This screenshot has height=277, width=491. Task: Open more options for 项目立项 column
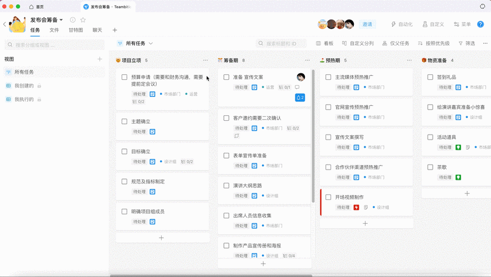coord(206,60)
